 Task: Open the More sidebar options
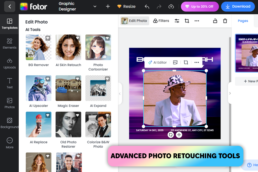click(x=10, y=143)
